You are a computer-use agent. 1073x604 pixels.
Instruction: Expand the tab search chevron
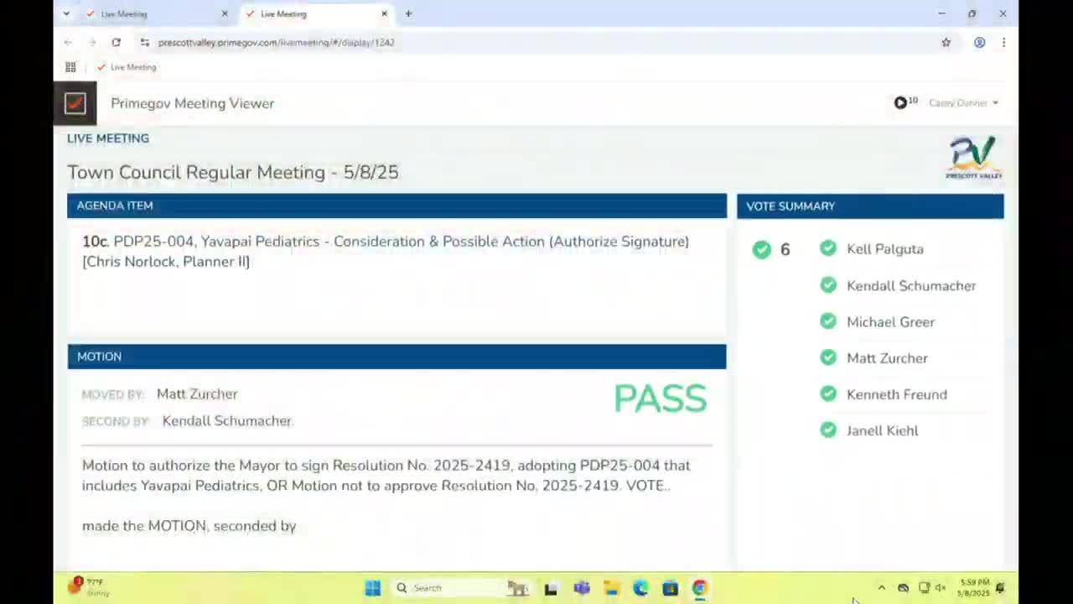[66, 13]
